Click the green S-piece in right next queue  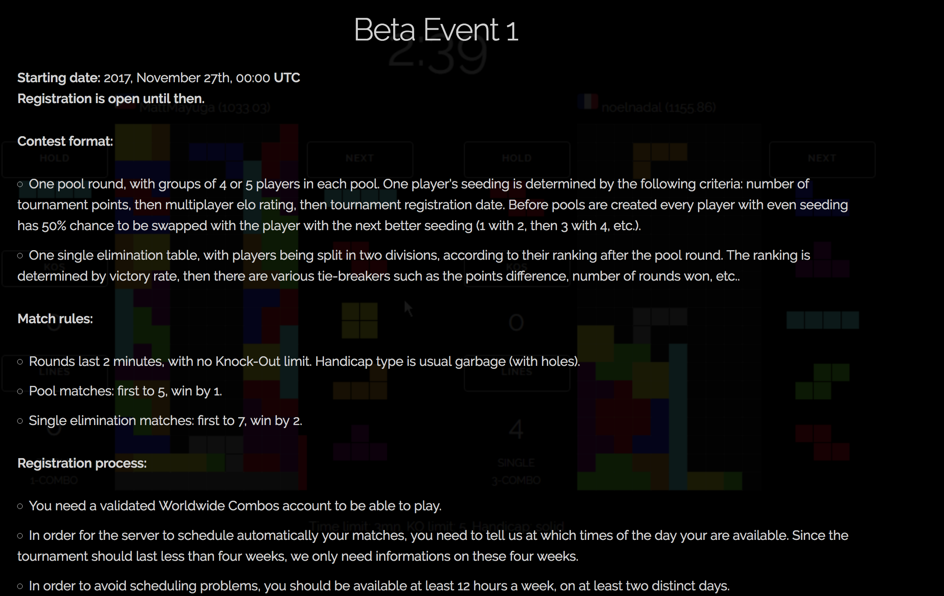(x=822, y=382)
